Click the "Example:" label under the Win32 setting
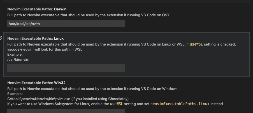Viewport: 253px width, 113px height. coord(15,94)
